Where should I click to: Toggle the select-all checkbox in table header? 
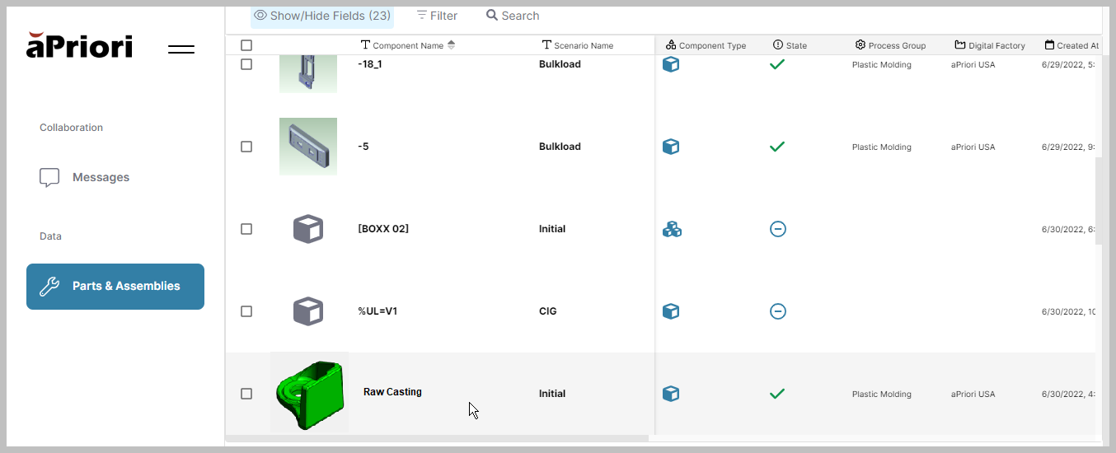pyautogui.click(x=246, y=46)
